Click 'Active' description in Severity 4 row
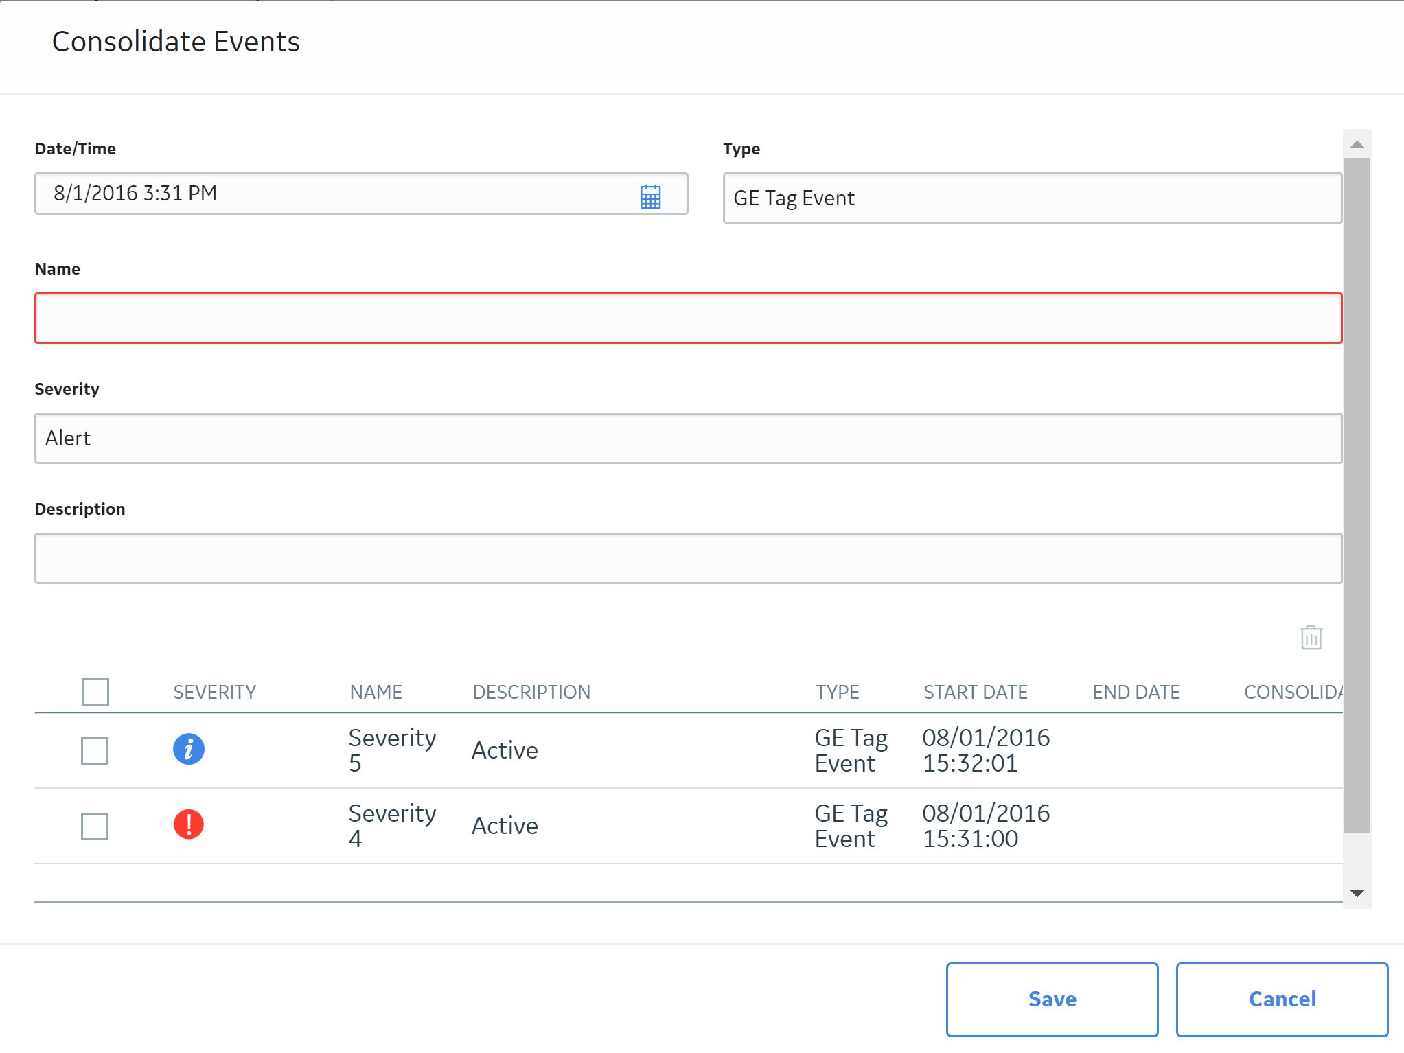The image size is (1404, 1053). click(505, 826)
